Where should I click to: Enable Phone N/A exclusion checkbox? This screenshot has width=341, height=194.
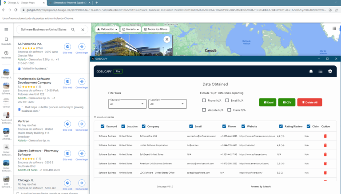(204, 100)
